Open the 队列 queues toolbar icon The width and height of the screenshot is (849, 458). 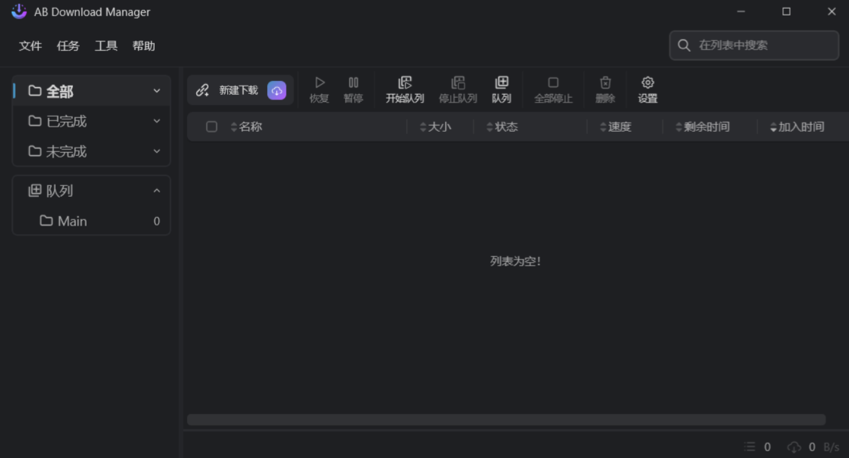click(501, 82)
